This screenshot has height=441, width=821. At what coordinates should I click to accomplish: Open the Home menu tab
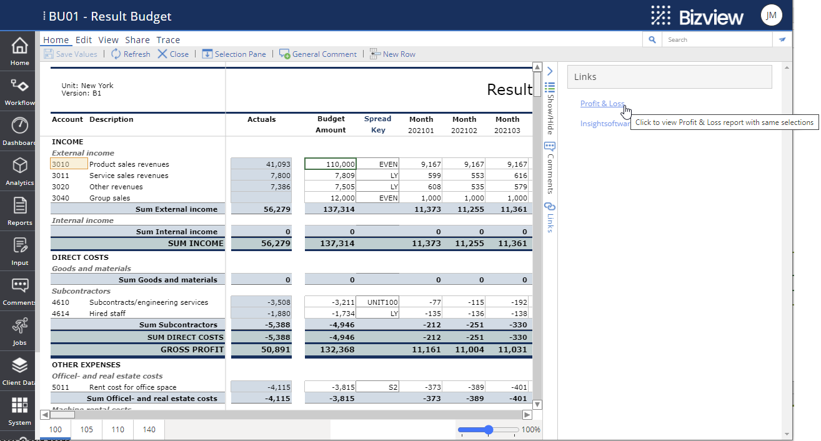56,40
